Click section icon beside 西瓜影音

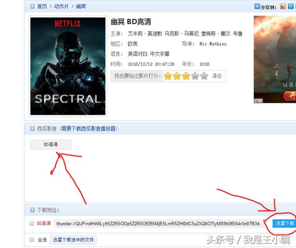(32, 129)
